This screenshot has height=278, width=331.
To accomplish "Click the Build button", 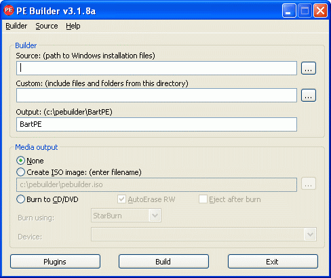I will [163, 262].
